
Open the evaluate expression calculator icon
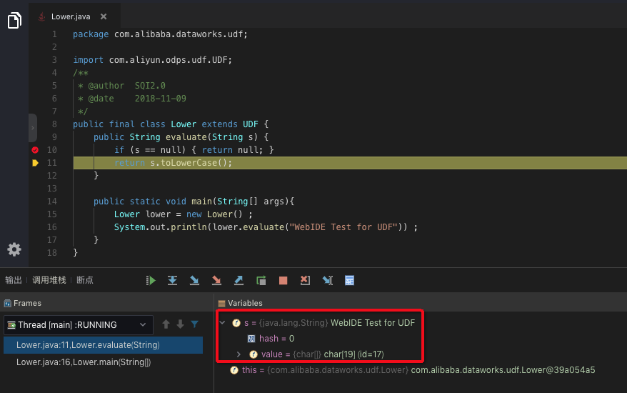click(349, 281)
